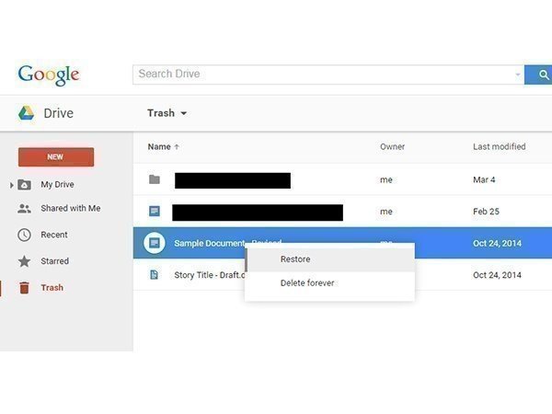Image resolution: width=552 pixels, height=414 pixels.
Task: Open the Trash dropdown arrow
Action: 184,114
